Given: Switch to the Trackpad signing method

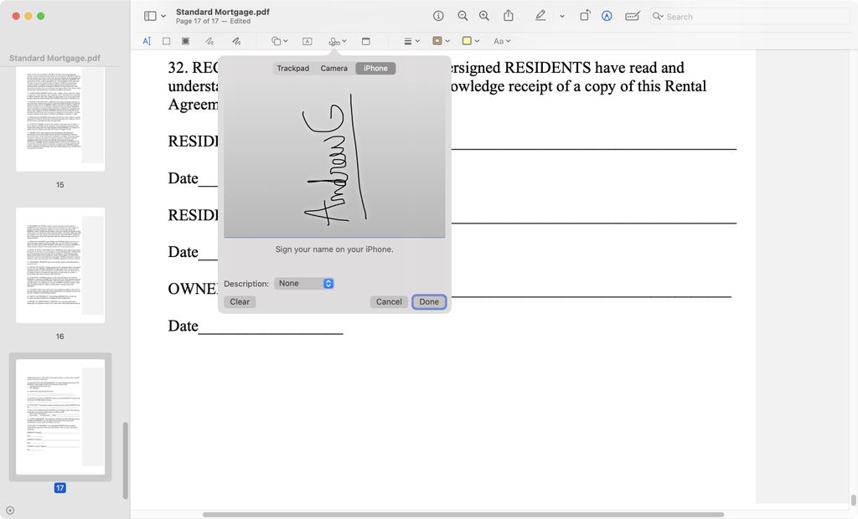Looking at the screenshot, I should pyautogui.click(x=293, y=68).
